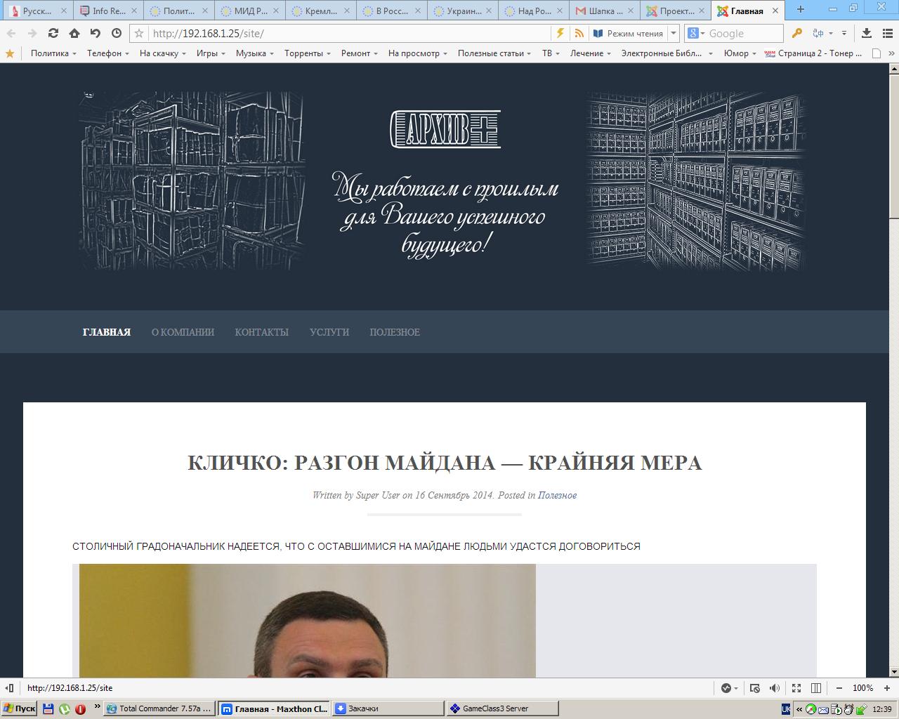Enable reader mode via Режим чтения
Screen dimensions: 899x719
[627, 33]
